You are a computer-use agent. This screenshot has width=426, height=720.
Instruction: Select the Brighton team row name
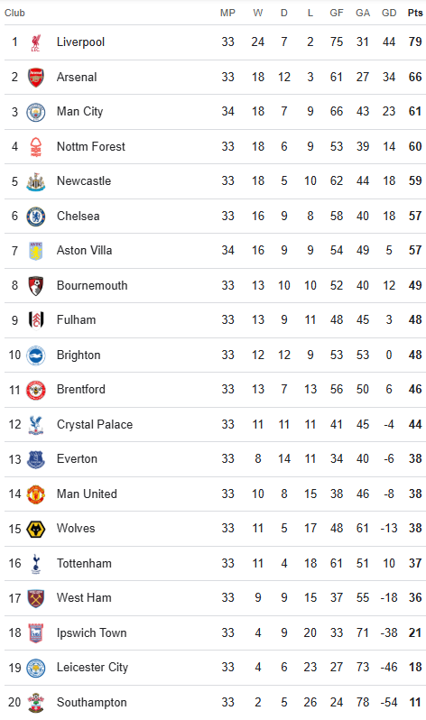(79, 355)
